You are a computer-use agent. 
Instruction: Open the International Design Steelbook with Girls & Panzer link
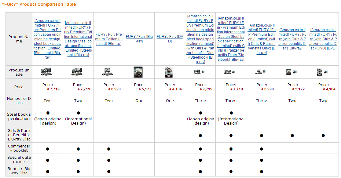pos(231,39)
